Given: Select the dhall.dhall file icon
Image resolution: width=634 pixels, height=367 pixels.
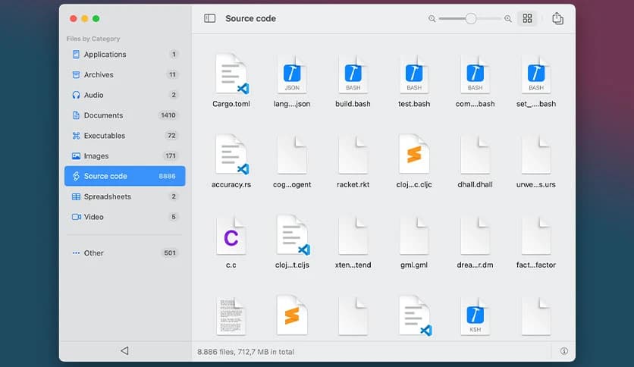Looking at the screenshot, I should (x=475, y=155).
